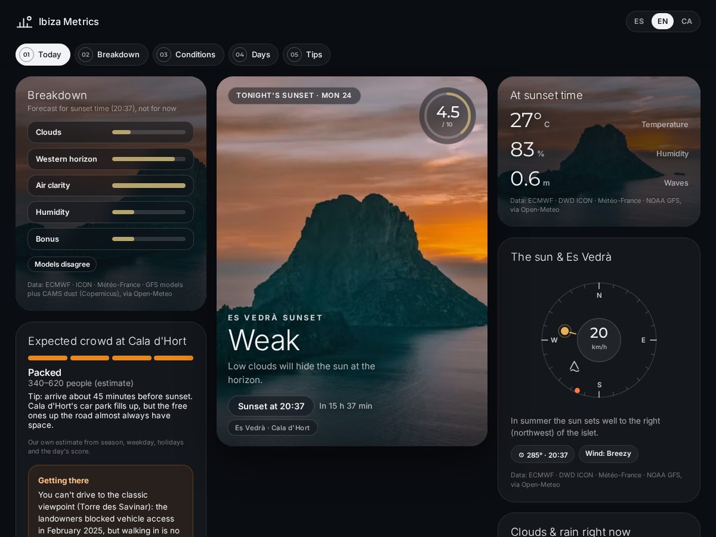Click the 0.6 m waves value
The image size is (716, 537).
pos(530,179)
